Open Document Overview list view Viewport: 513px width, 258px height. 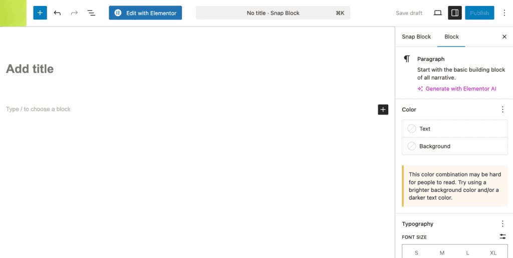91,13
